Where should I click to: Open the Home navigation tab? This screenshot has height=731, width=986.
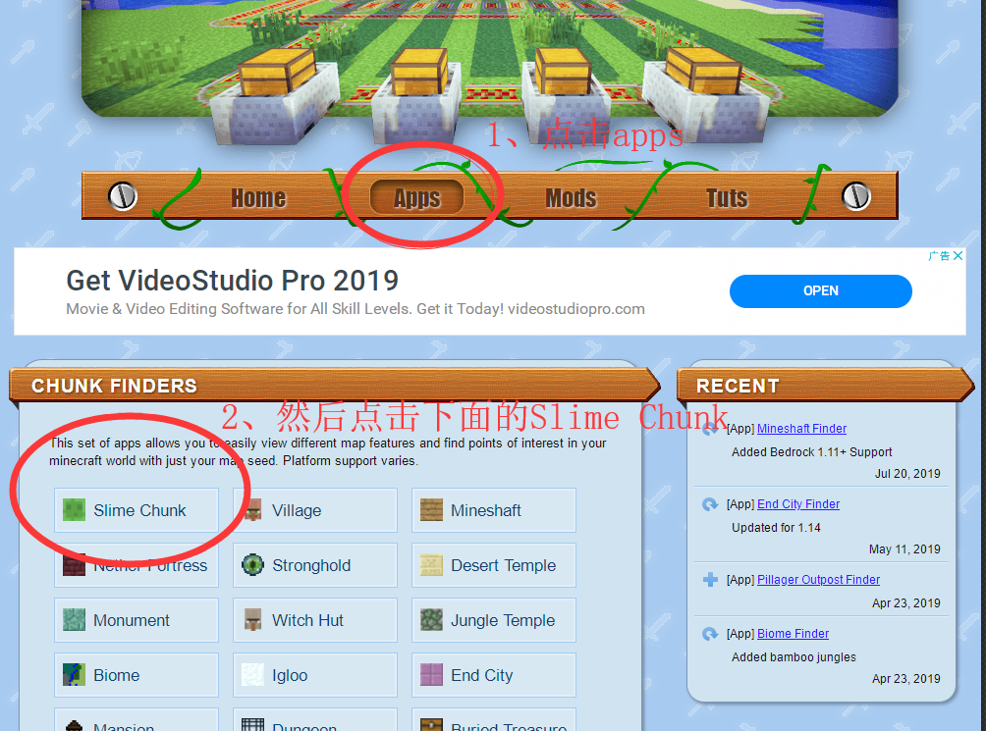258,198
